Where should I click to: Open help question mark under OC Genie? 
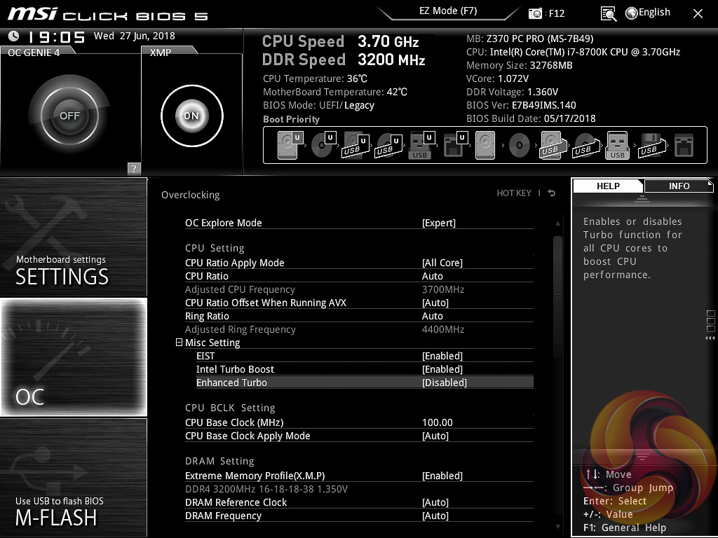[x=134, y=168]
